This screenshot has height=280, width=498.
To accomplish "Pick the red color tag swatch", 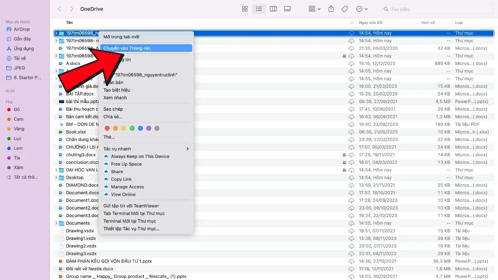I will click(x=107, y=128).
